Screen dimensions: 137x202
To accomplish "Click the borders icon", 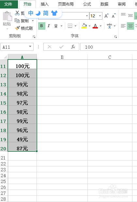I will [70, 26].
